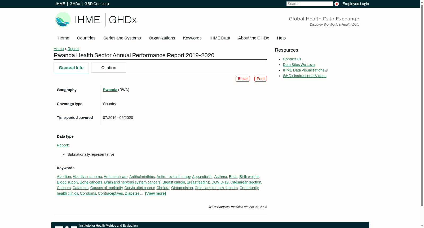Viewport: 424px width, 228px height.
Task: Open the Circumcision keyword
Action: 182,188
